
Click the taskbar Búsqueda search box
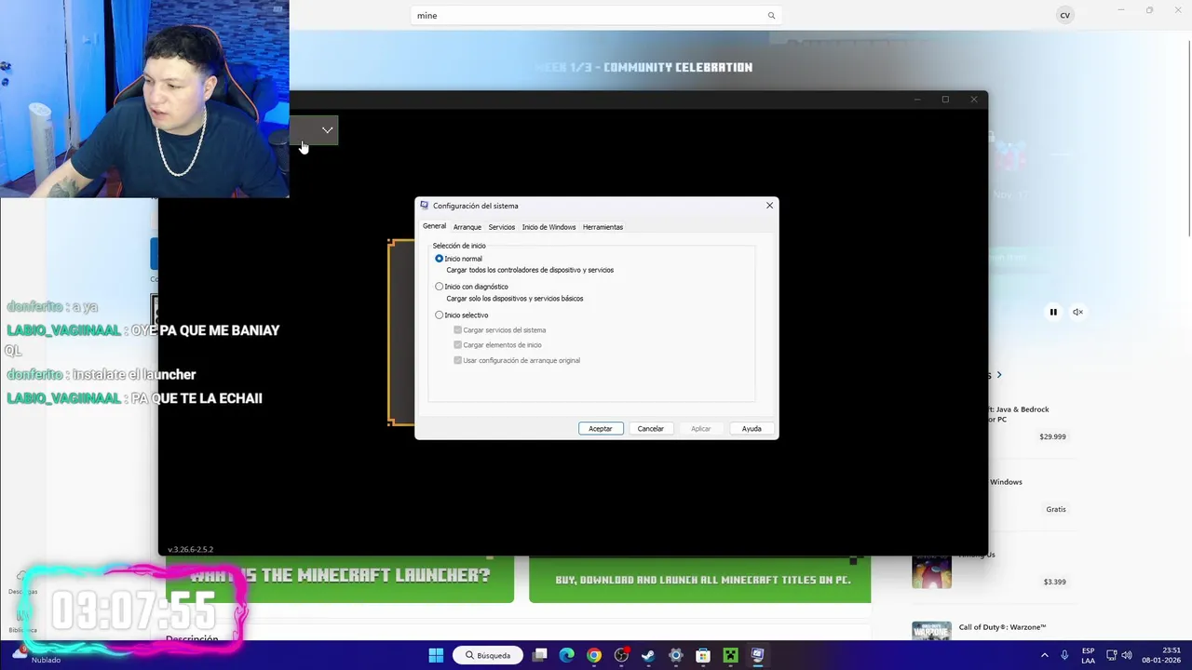click(x=489, y=655)
